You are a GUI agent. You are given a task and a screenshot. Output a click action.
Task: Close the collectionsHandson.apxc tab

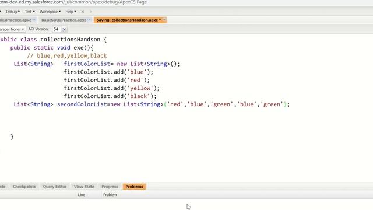(x=164, y=20)
